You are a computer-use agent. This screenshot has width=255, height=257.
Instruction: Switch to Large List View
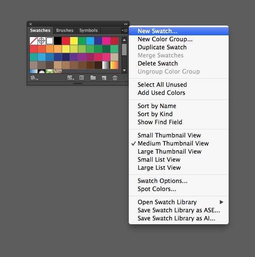[x=159, y=168]
